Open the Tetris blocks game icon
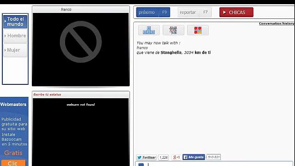Image resolution: width=295 pixels, height=166 pixels. point(149,30)
